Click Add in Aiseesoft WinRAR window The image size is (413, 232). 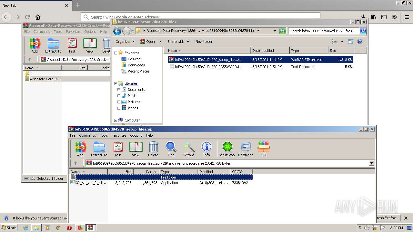tap(35, 45)
